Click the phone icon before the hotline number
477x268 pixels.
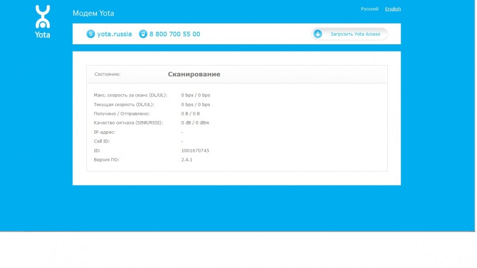(143, 34)
